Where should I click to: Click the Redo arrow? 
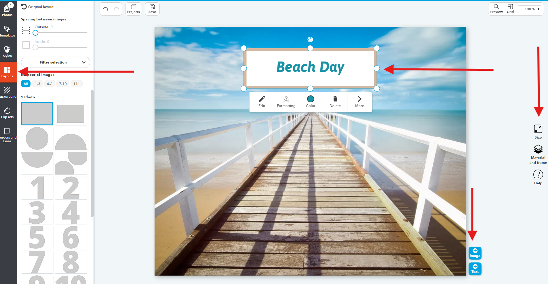pyautogui.click(x=117, y=9)
